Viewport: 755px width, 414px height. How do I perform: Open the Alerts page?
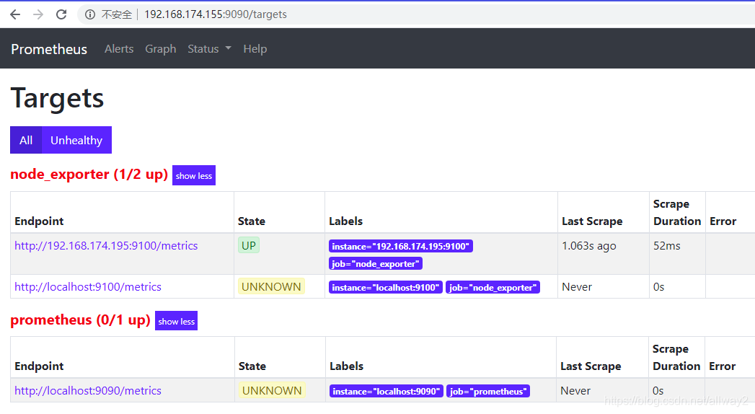click(119, 49)
